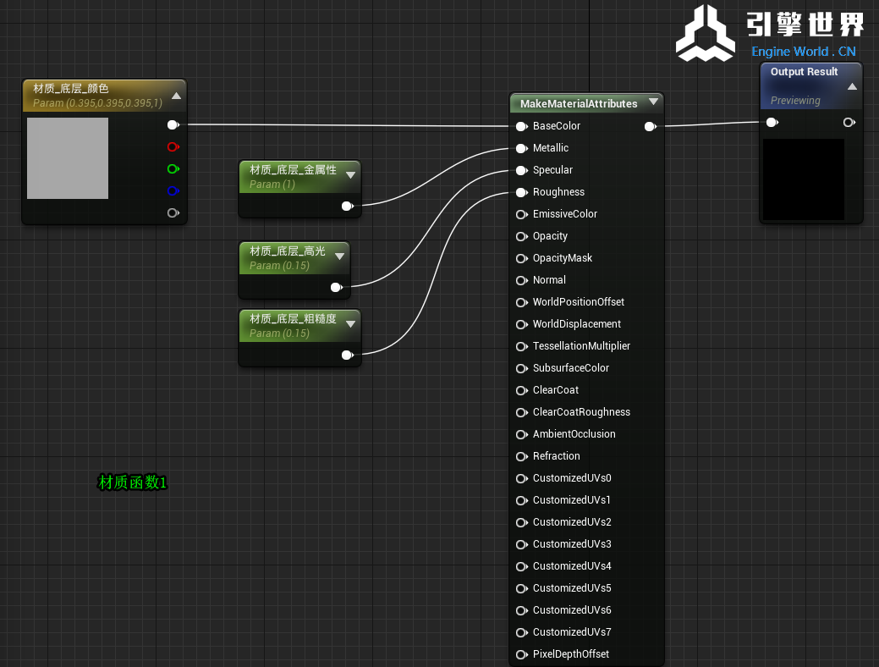The height and width of the screenshot is (667, 879).
Task: Select the 材质_底层_高光 node title
Action: click(x=287, y=251)
